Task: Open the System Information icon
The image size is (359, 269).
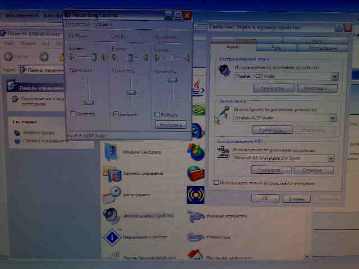Action: [x=112, y=238]
